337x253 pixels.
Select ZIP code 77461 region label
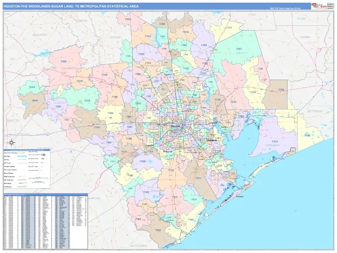click(x=130, y=176)
